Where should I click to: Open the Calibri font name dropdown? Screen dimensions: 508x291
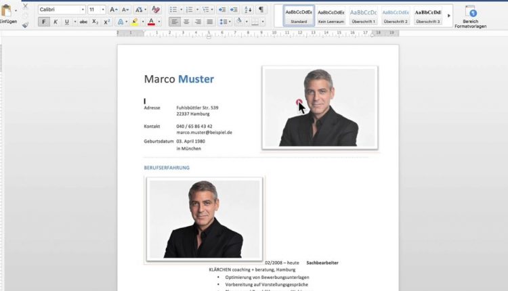[83, 9]
